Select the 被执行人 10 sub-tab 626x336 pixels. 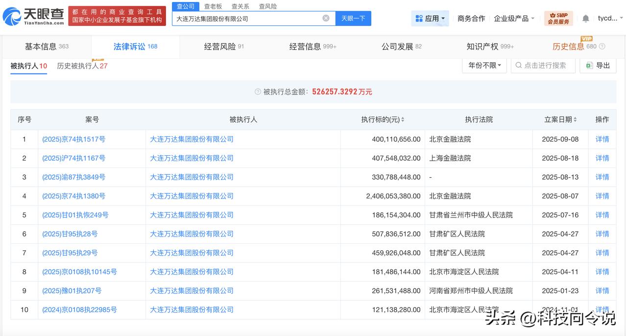28,66
